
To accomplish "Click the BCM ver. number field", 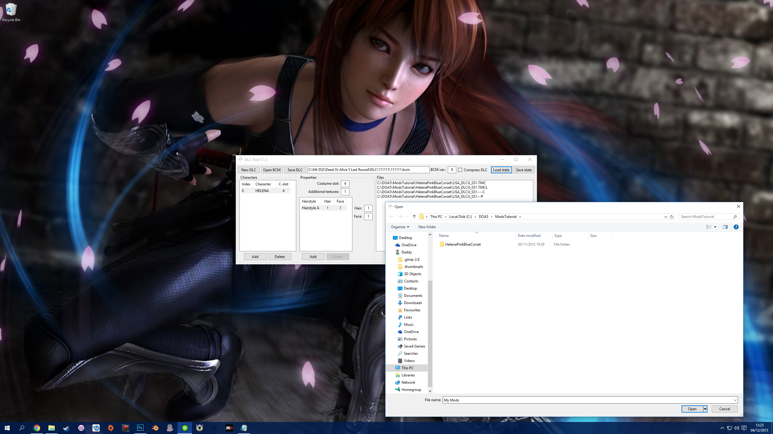I will click(x=452, y=170).
